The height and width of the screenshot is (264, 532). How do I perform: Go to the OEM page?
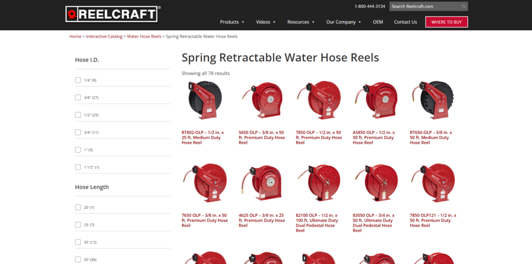pos(378,22)
